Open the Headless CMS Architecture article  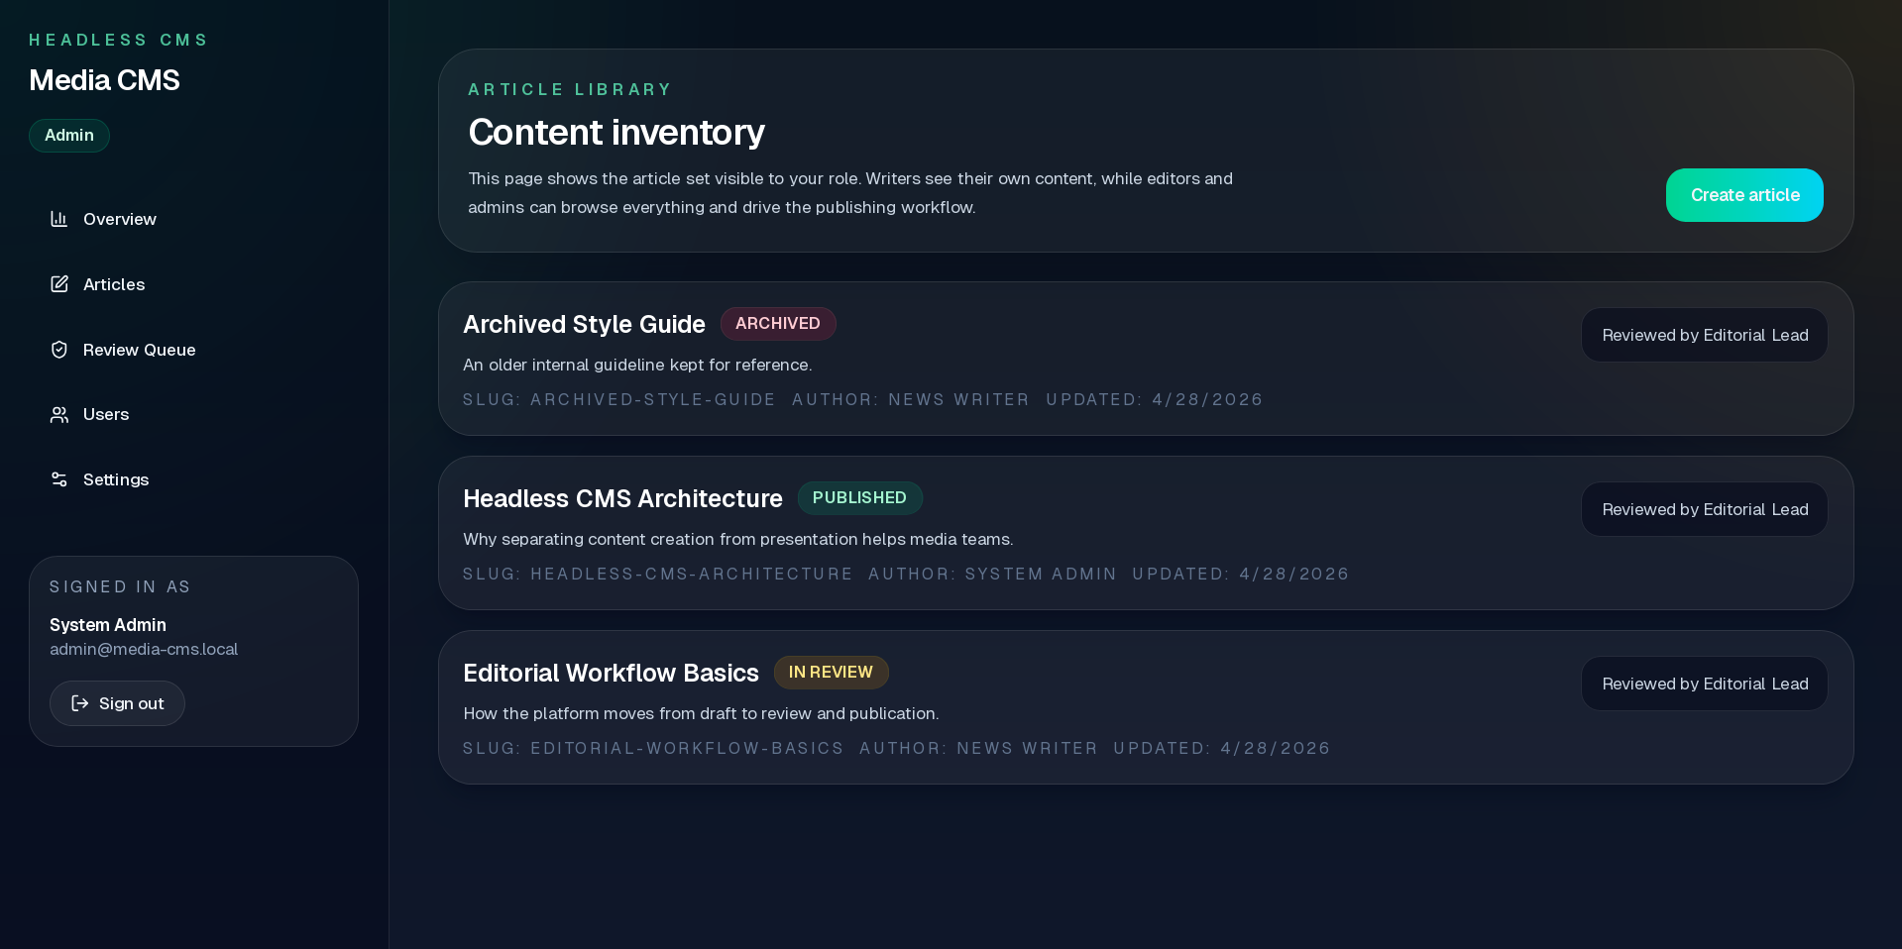(622, 498)
